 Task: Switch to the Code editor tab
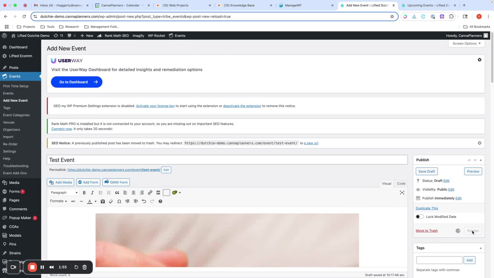click(401, 184)
